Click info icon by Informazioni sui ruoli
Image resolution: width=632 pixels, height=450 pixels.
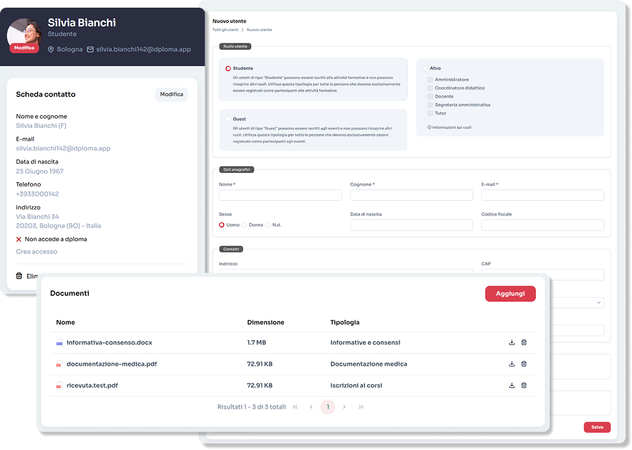pyautogui.click(x=429, y=127)
